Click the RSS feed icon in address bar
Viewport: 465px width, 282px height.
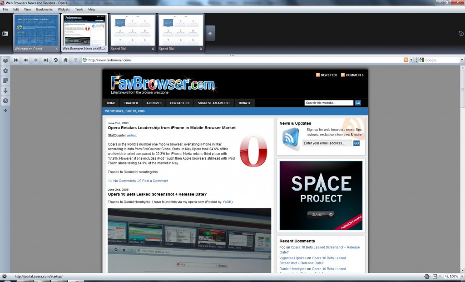(406, 60)
